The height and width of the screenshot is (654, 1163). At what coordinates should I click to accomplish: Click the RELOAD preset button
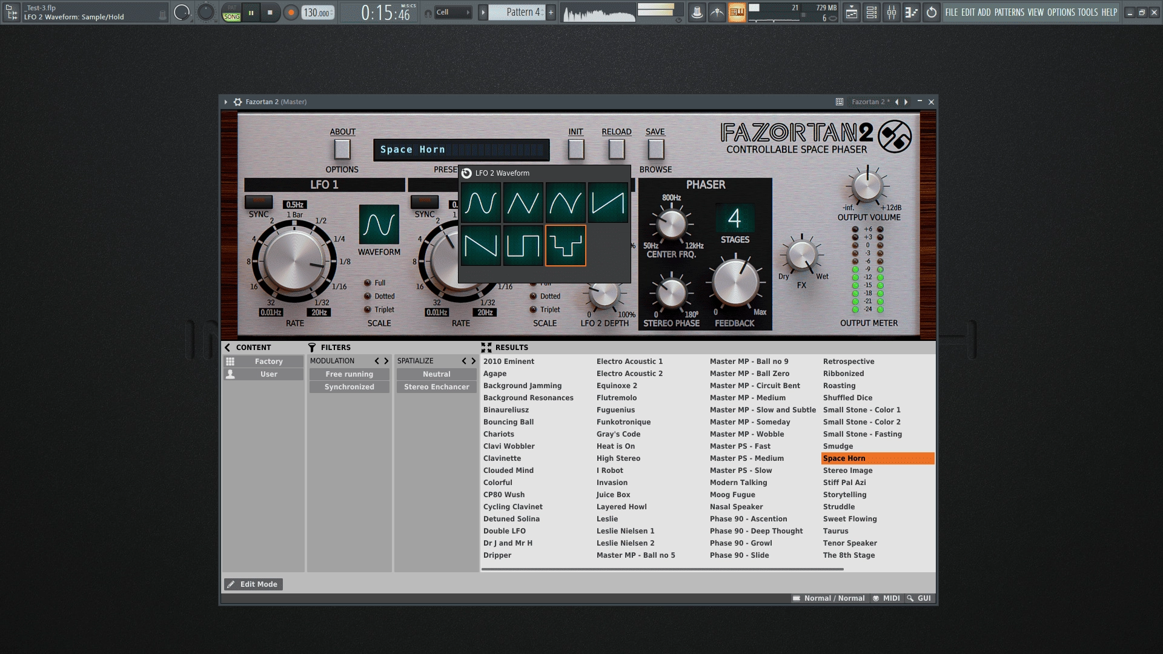[x=617, y=149]
